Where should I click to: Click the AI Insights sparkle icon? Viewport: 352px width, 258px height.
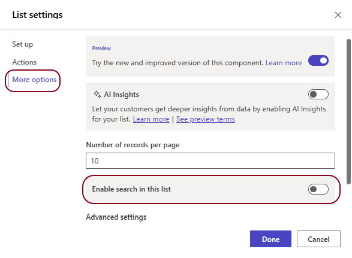[x=97, y=94]
